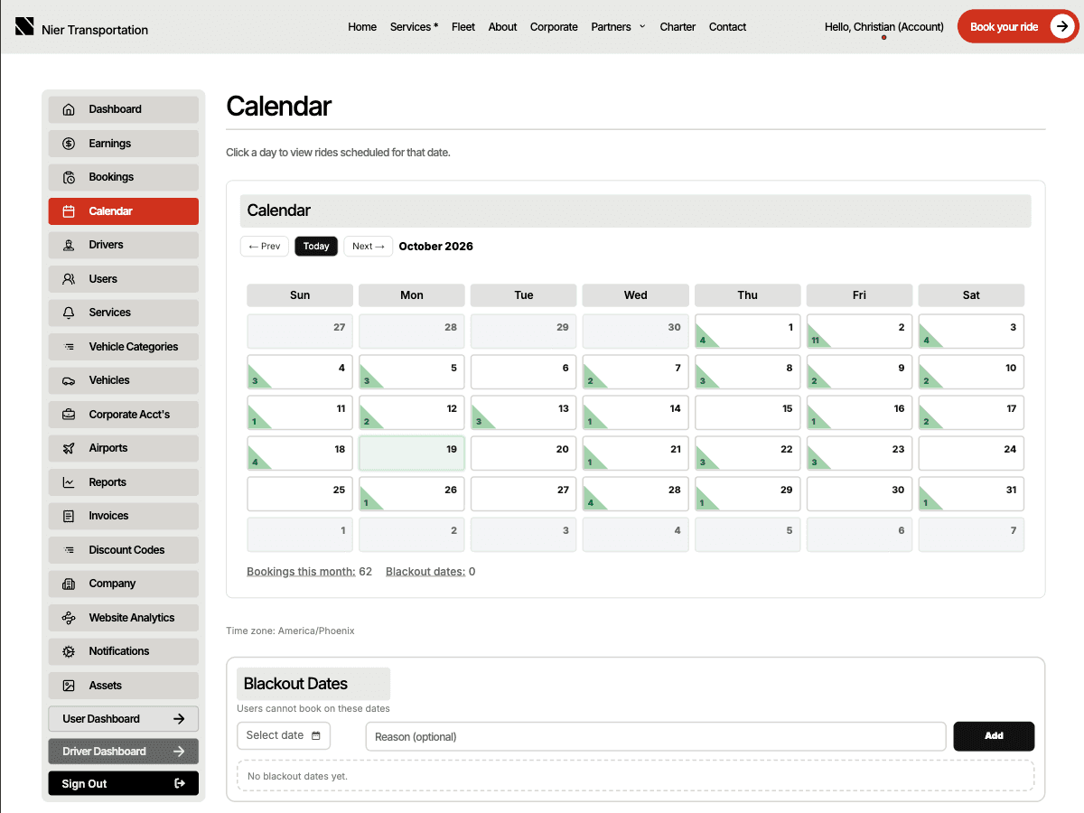Image resolution: width=1084 pixels, height=813 pixels.
Task: Go to previous month with Prev
Action: pos(265,246)
